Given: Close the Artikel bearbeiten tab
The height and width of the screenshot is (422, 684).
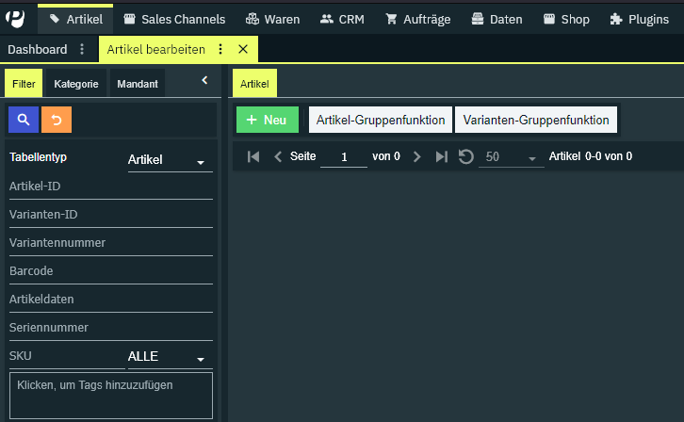Looking at the screenshot, I should [x=243, y=50].
